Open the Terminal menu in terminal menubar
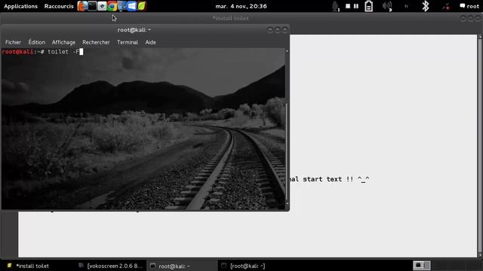Screen dimensions: 483x271 click(x=128, y=42)
